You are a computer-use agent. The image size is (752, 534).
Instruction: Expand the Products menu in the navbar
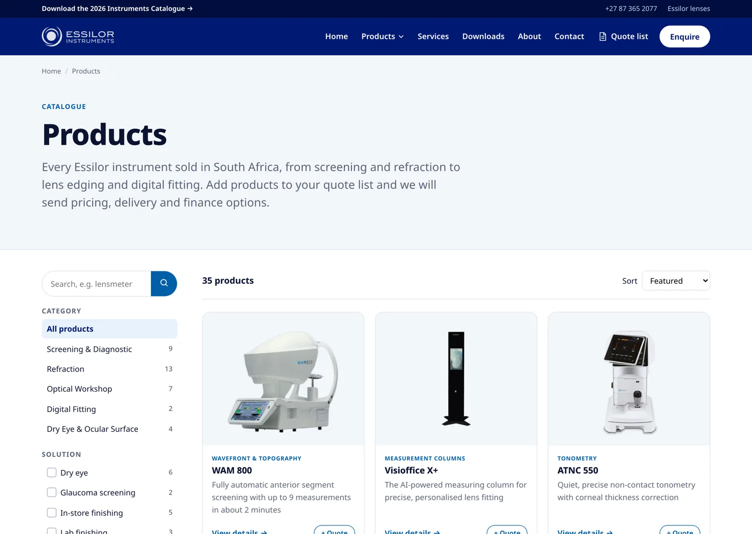(383, 37)
